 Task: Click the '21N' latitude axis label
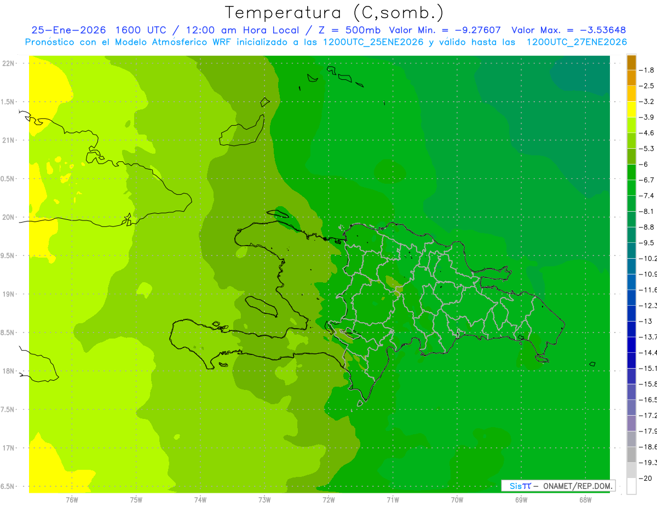coord(8,140)
